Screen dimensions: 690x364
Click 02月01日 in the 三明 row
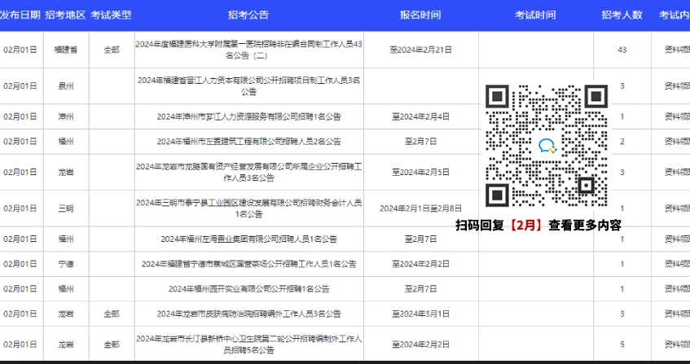point(20,208)
